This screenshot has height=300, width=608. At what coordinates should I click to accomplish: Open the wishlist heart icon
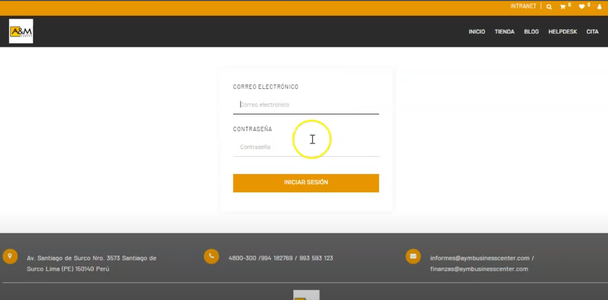click(x=582, y=7)
